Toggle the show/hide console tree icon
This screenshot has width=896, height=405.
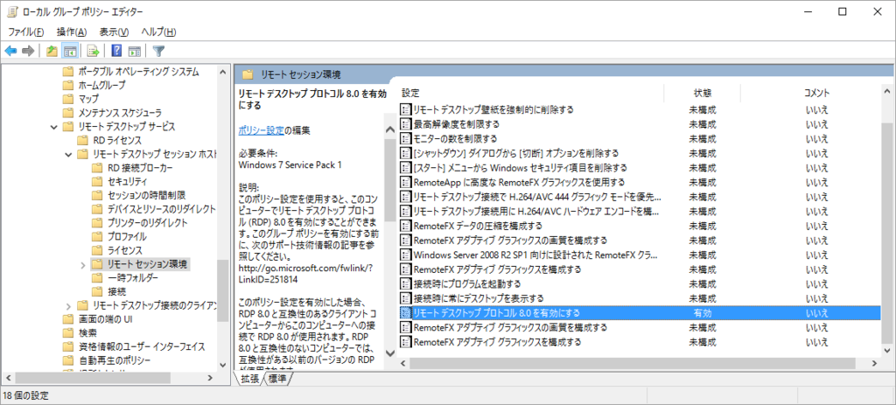click(70, 52)
